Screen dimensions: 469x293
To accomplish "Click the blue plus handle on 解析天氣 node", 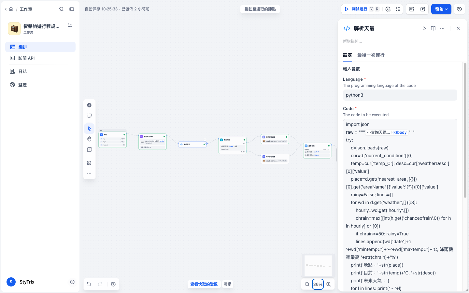I will click(x=206, y=144).
